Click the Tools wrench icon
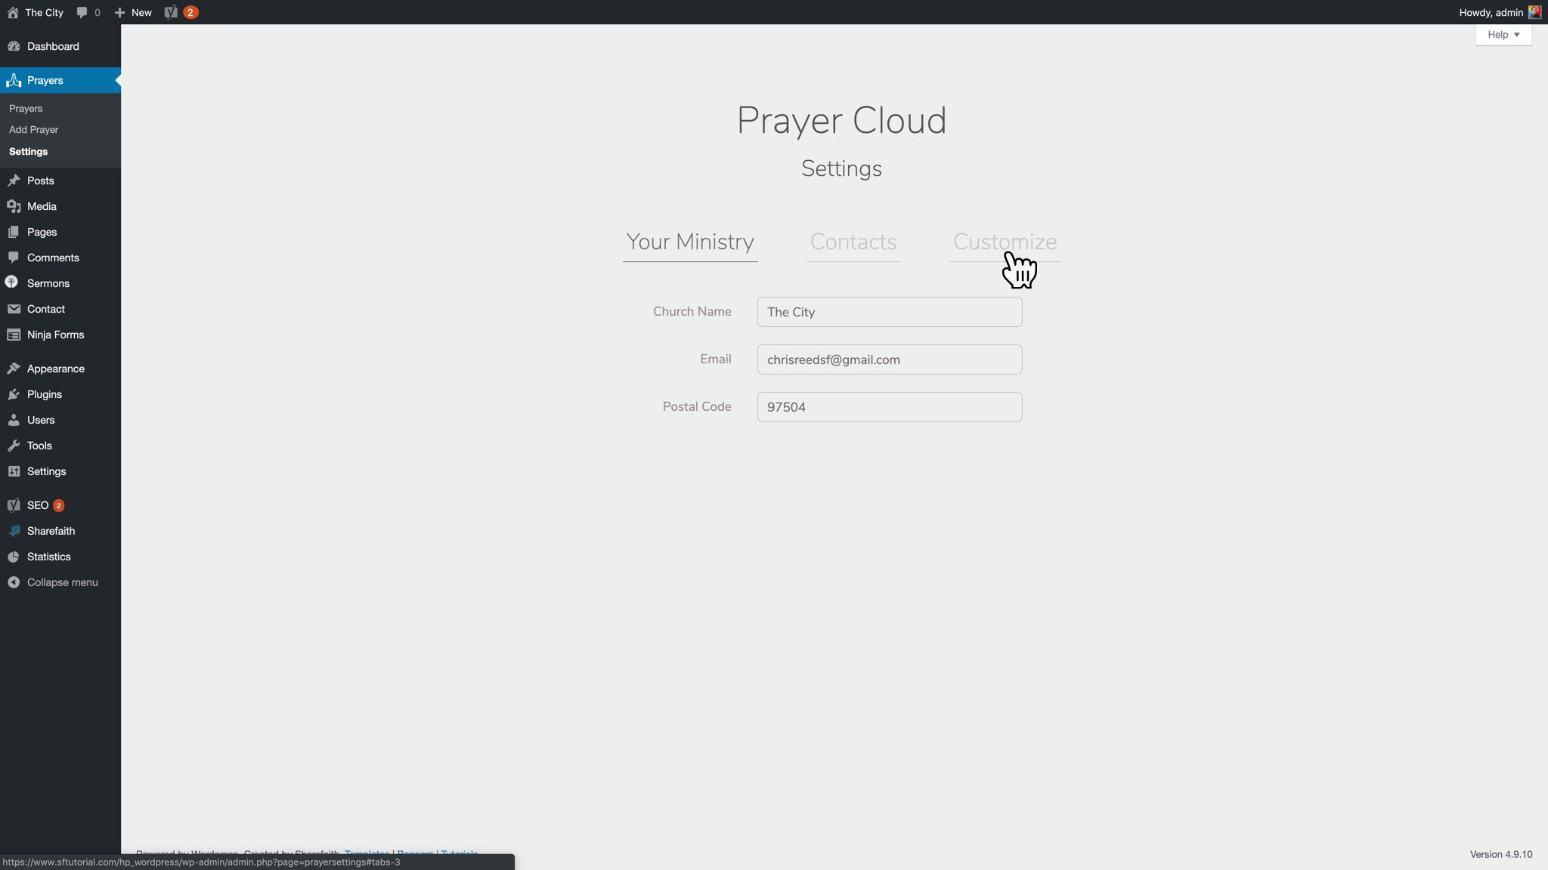Screen dimensions: 1548x870 click(x=14, y=446)
